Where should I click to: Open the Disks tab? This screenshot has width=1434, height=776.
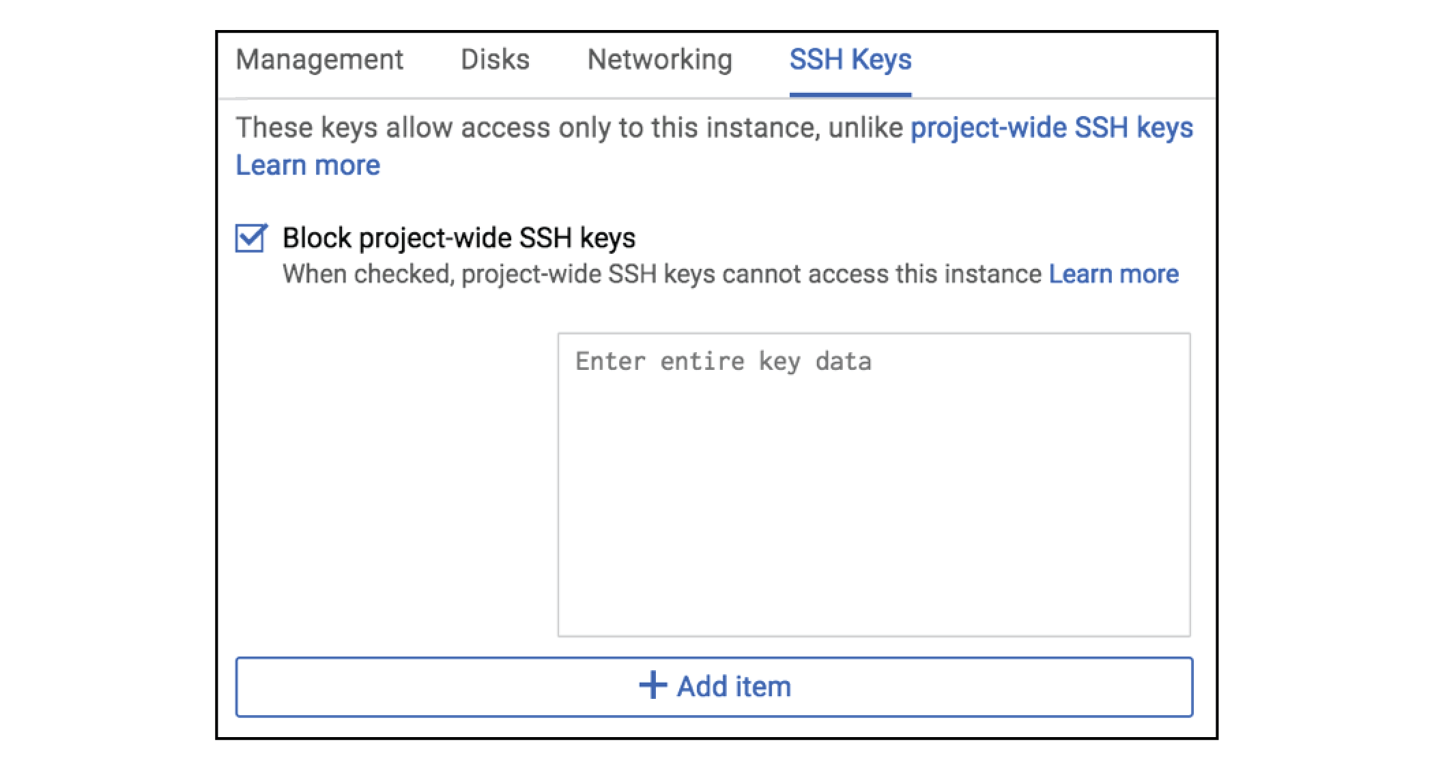coord(495,60)
